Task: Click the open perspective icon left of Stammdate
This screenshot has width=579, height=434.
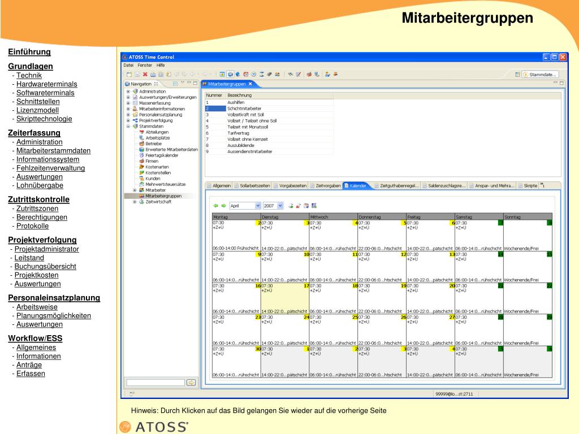Action: coord(517,75)
